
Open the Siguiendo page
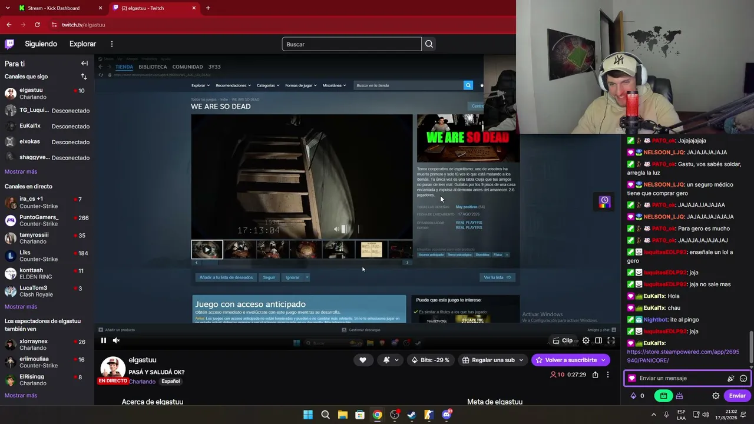41,44
